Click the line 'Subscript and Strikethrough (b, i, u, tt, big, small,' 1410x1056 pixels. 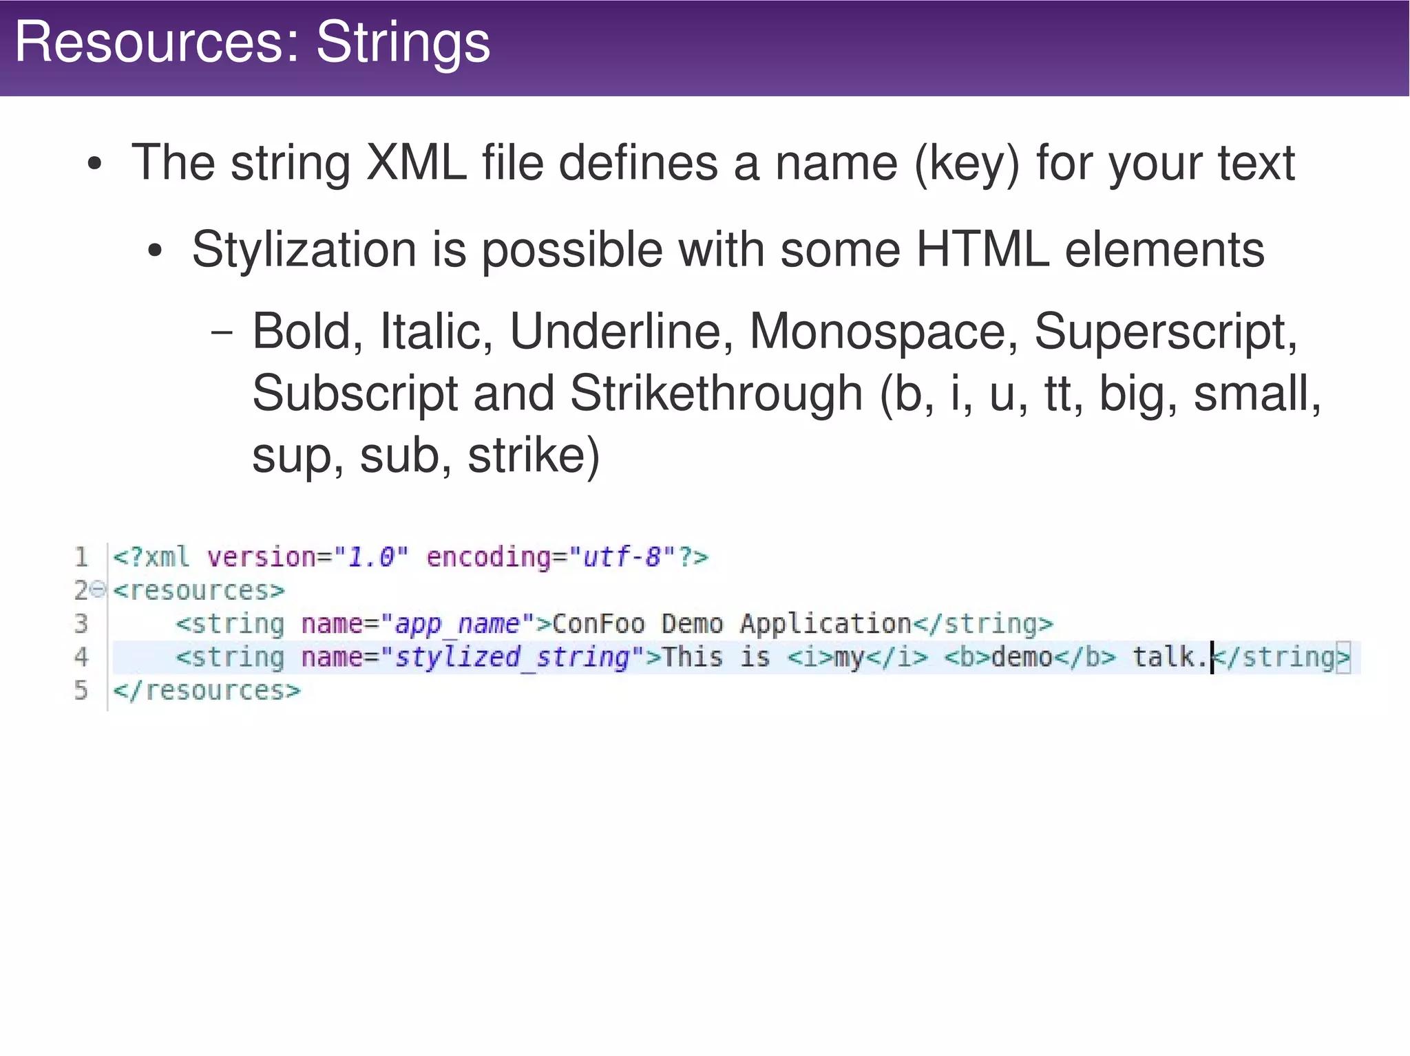(x=786, y=394)
